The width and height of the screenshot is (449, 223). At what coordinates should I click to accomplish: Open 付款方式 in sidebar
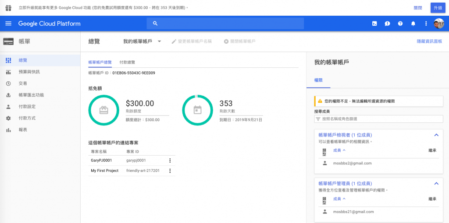[x=40, y=118]
